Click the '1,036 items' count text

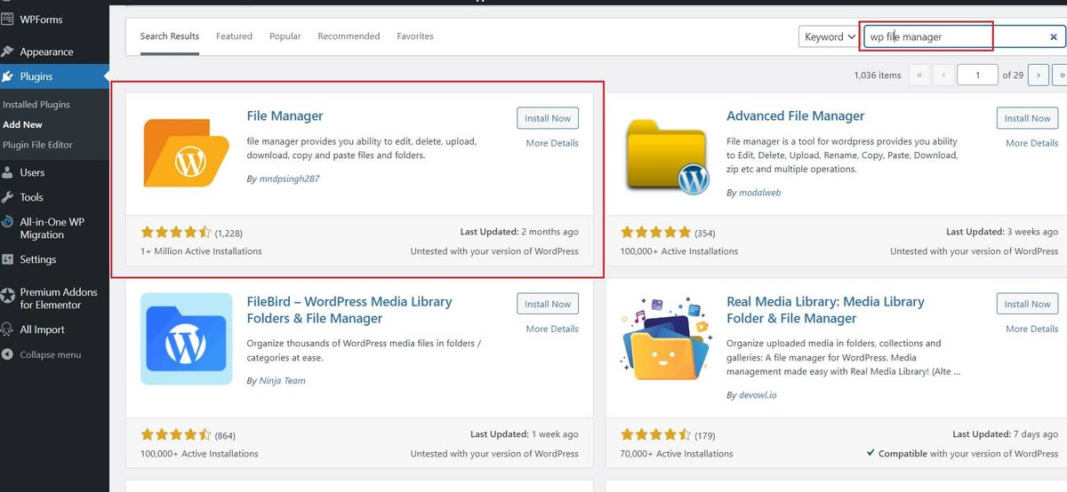click(x=877, y=75)
